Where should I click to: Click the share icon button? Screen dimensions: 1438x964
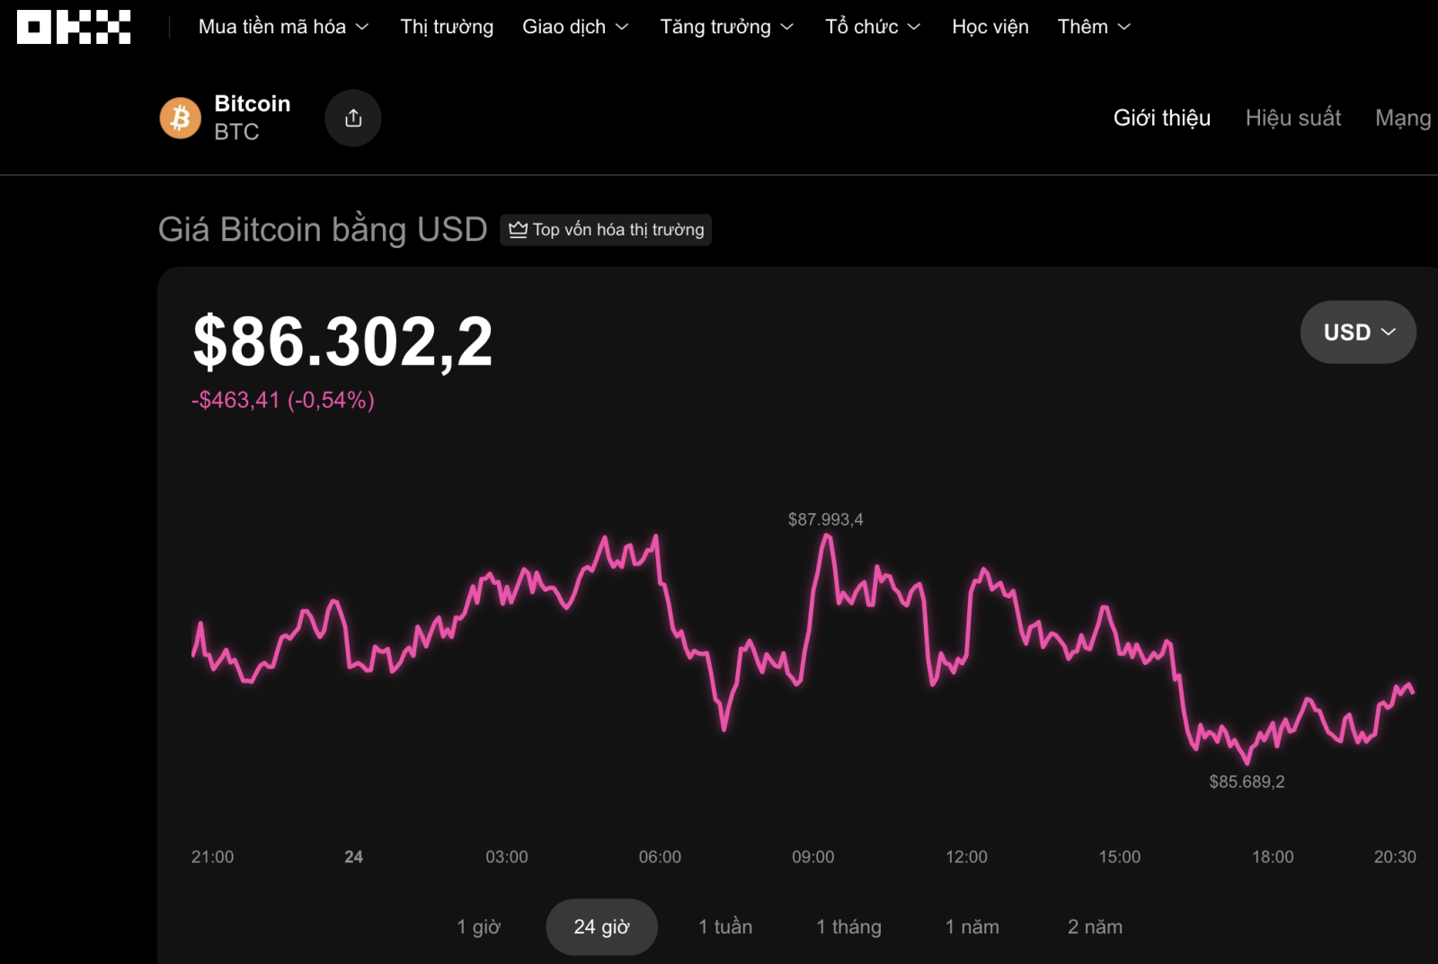click(353, 118)
